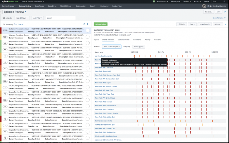This screenshot has height=143, width=229.
Task: Open the Event type group-by dropdown
Action: tap(139, 47)
